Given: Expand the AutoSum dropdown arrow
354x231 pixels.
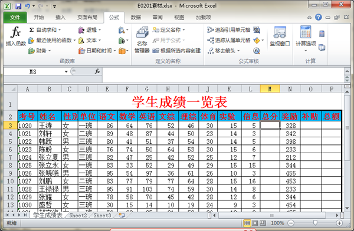Looking at the screenshot, I should 60,30.
